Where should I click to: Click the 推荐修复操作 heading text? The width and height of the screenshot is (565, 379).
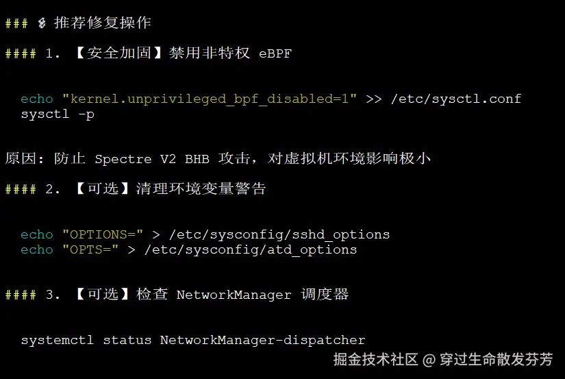tap(102, 23)
